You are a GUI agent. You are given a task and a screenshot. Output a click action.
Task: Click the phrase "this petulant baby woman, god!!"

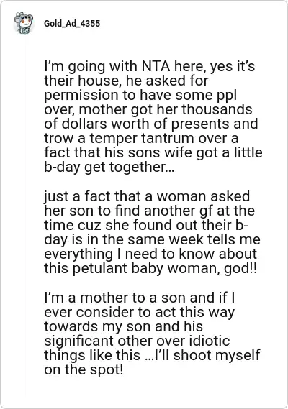click(x=150, y=268)
